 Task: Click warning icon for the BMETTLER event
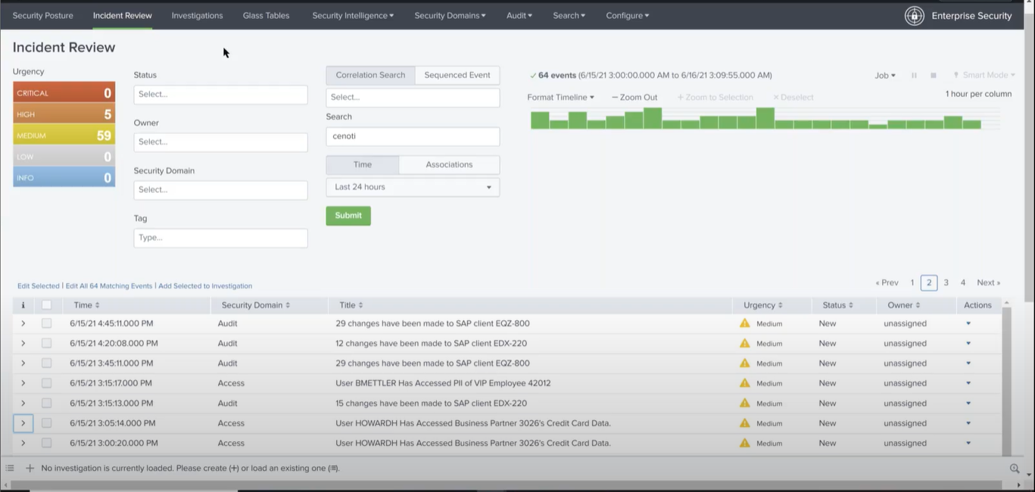(745, 383)
